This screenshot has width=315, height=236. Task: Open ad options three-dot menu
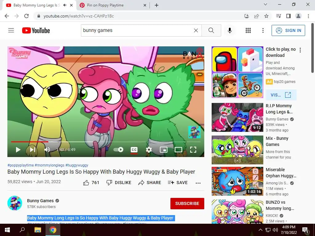tap(300, 50)
